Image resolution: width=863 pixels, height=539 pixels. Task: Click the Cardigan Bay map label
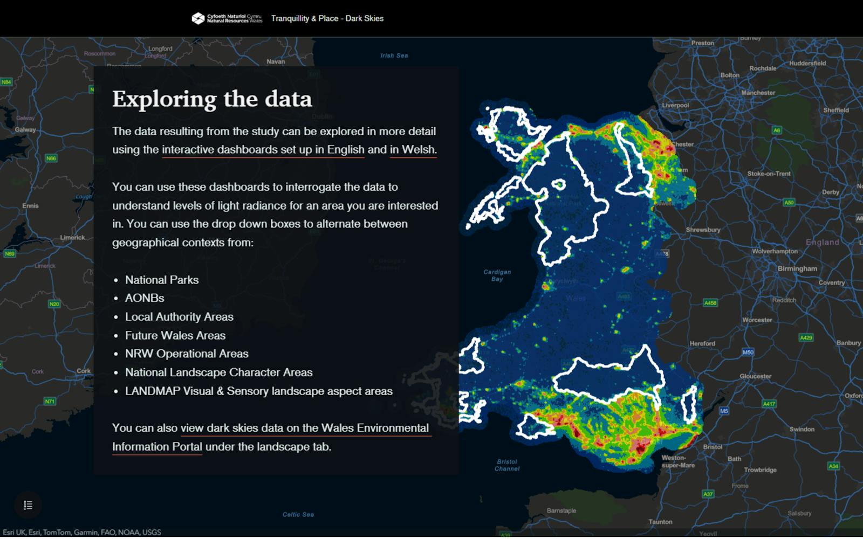pyautogui.click(x=497, y=275)
